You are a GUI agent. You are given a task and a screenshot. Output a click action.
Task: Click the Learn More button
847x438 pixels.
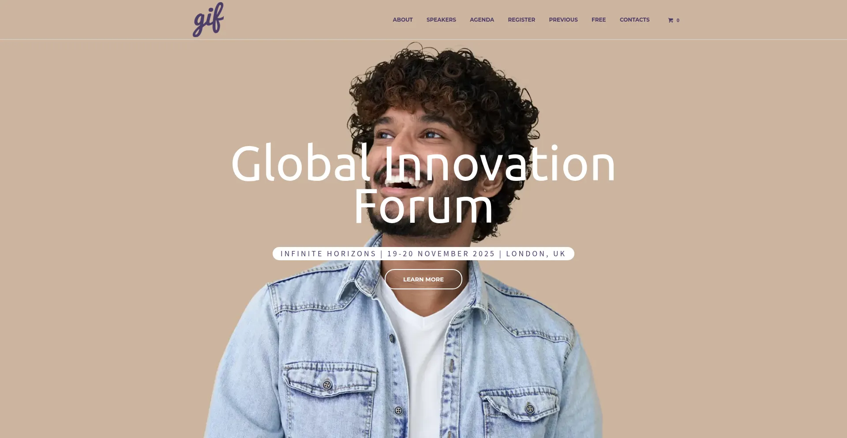[x=423, y=279]
